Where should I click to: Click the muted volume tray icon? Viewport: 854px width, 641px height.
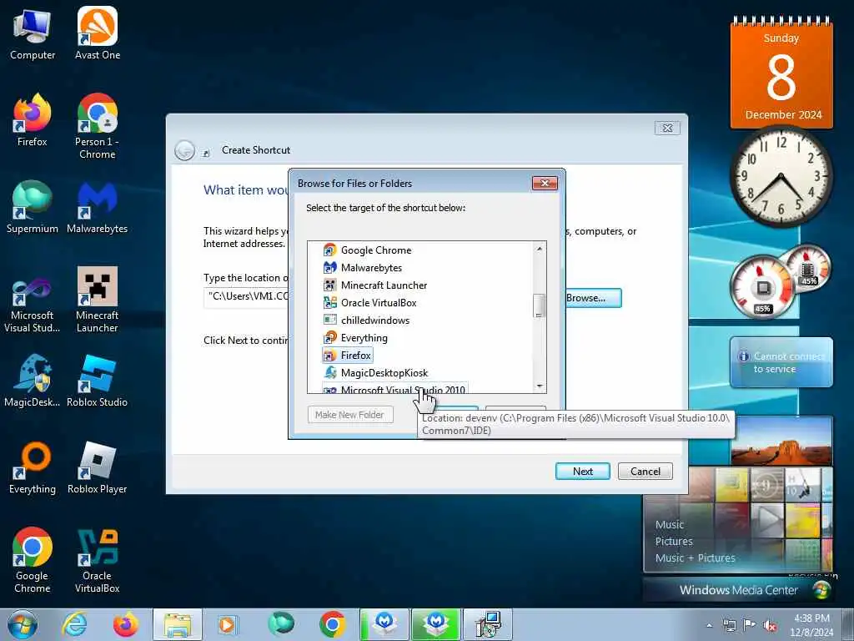click(x=770, y=625)
